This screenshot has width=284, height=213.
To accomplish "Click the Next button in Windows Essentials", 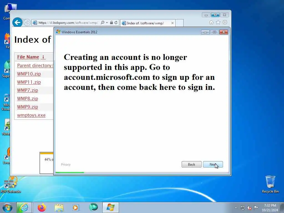I will click(213, 164).
